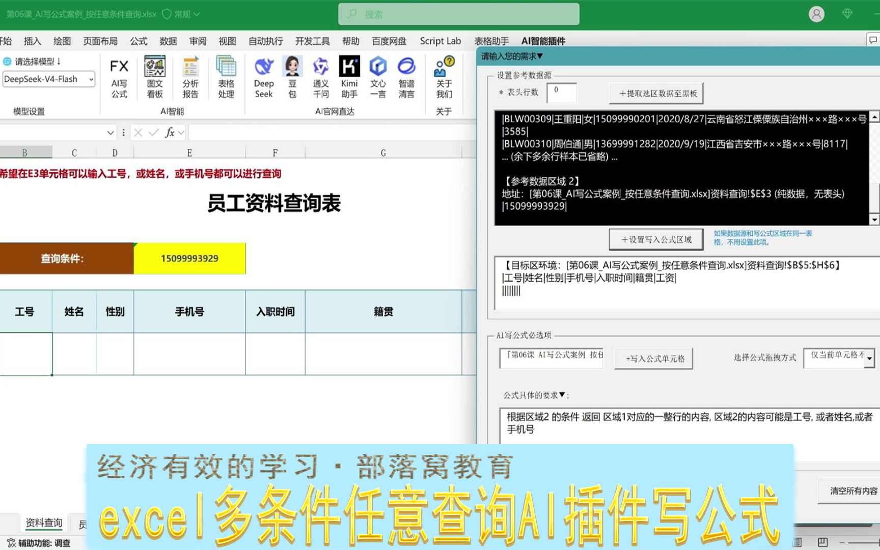Image resolution: width=880 pixels, height=550 pixels.
Task: Click the diamond premium icon in title bar
Action: (847, 14)
